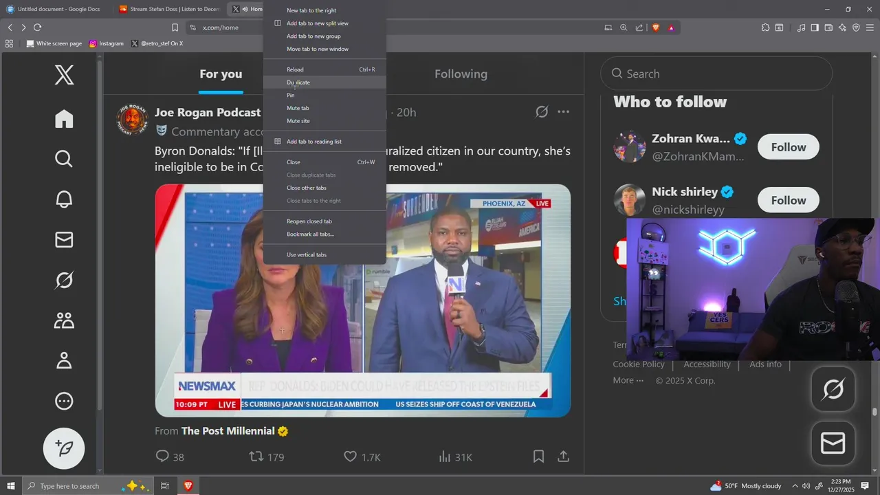Open Leo AI sparkle icon
Image resolution: width=880 pixels, height=495 pixels.
click(842, 27)
